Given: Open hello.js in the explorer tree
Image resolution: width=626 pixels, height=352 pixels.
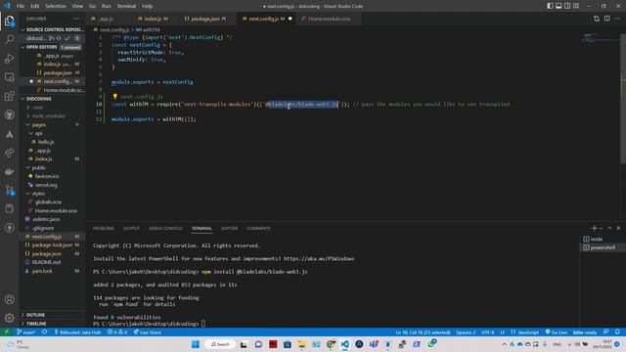Looking at the screenshot, I should pyautogui.click(x=46, y=142).
